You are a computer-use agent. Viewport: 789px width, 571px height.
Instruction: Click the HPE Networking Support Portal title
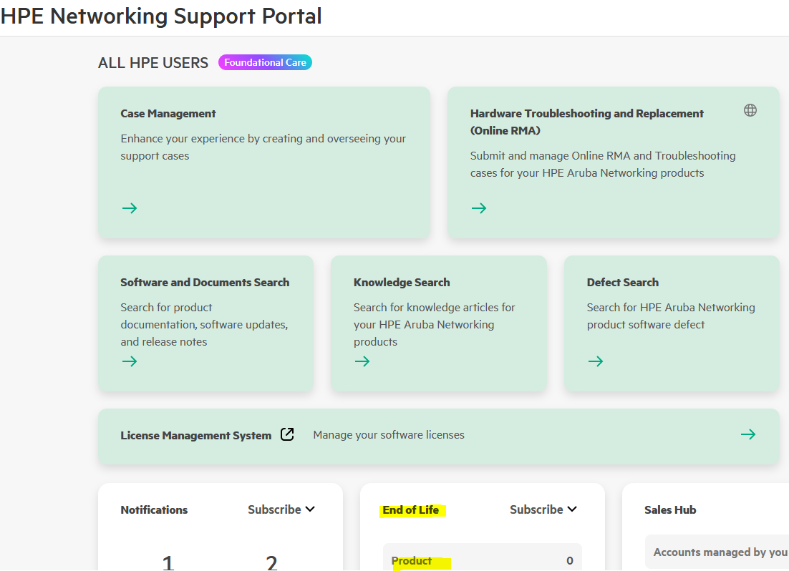(161, 16)
